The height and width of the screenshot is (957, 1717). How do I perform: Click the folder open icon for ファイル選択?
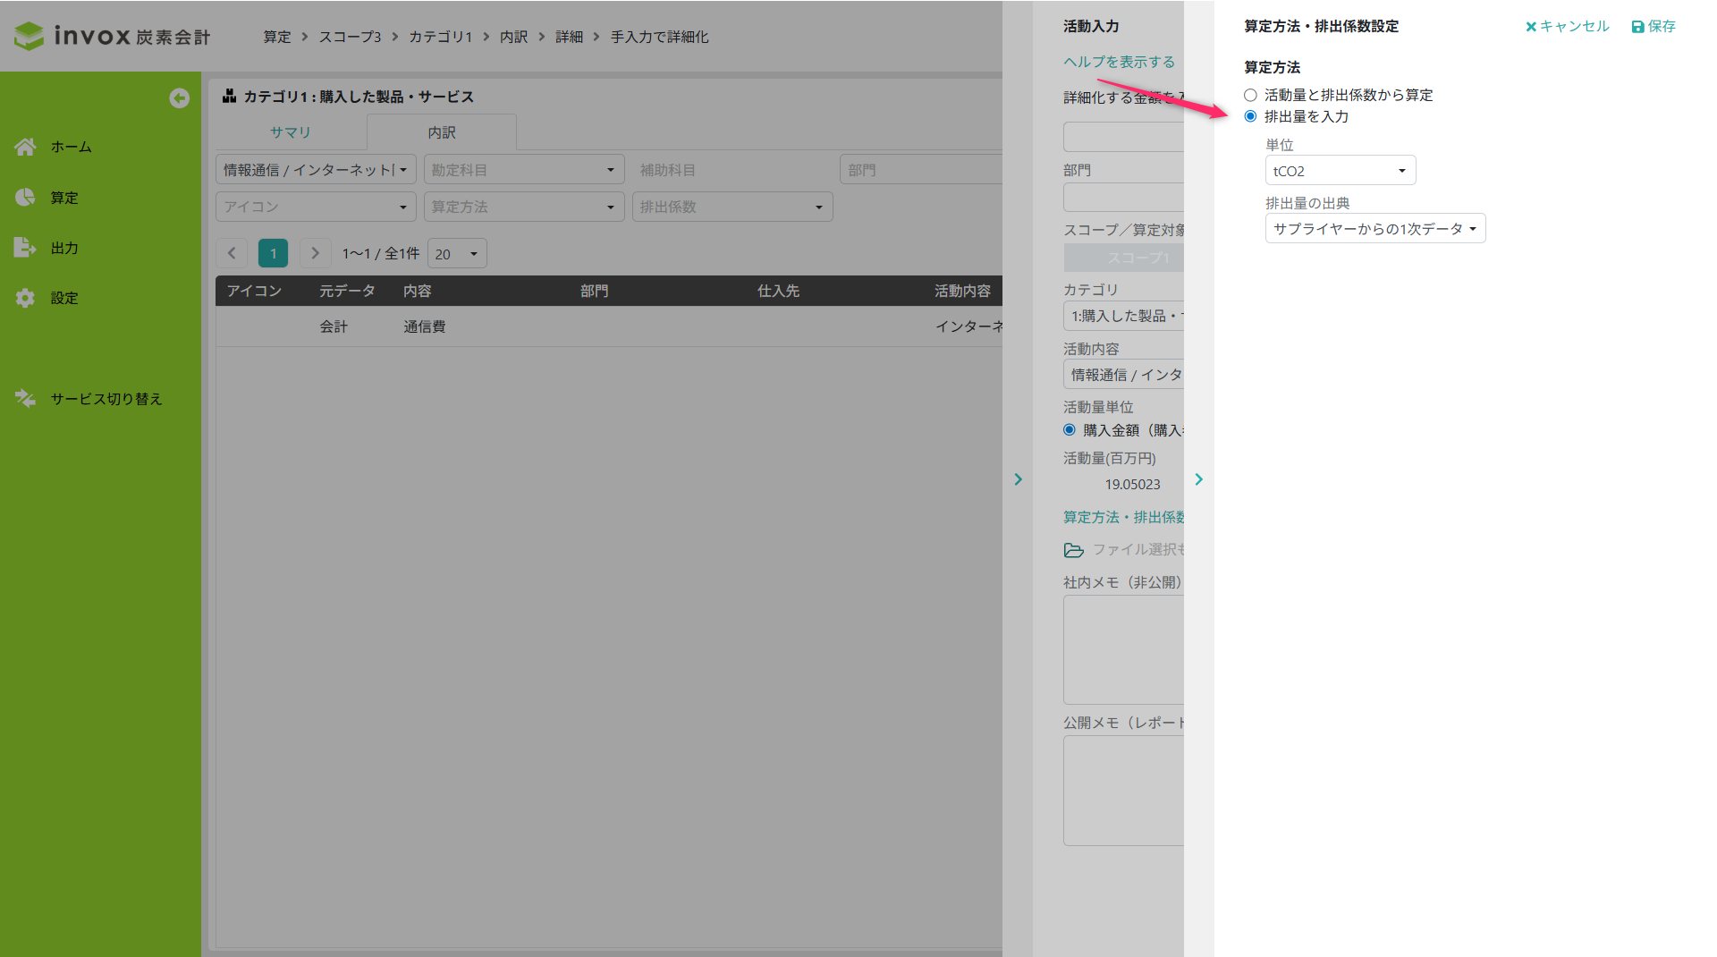[1073, 550]
